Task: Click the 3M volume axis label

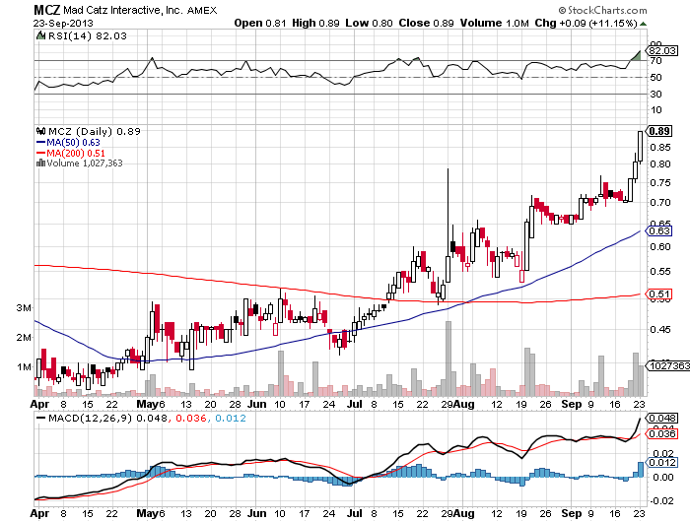Action: (x=24, y=307)
